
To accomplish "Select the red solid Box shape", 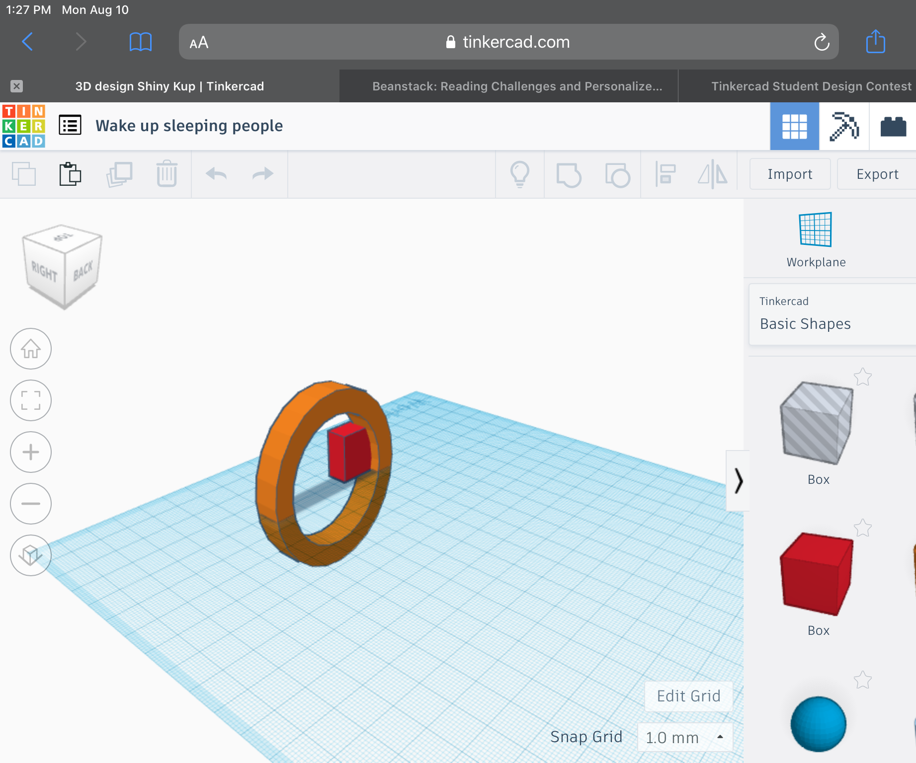I will 817,574.
